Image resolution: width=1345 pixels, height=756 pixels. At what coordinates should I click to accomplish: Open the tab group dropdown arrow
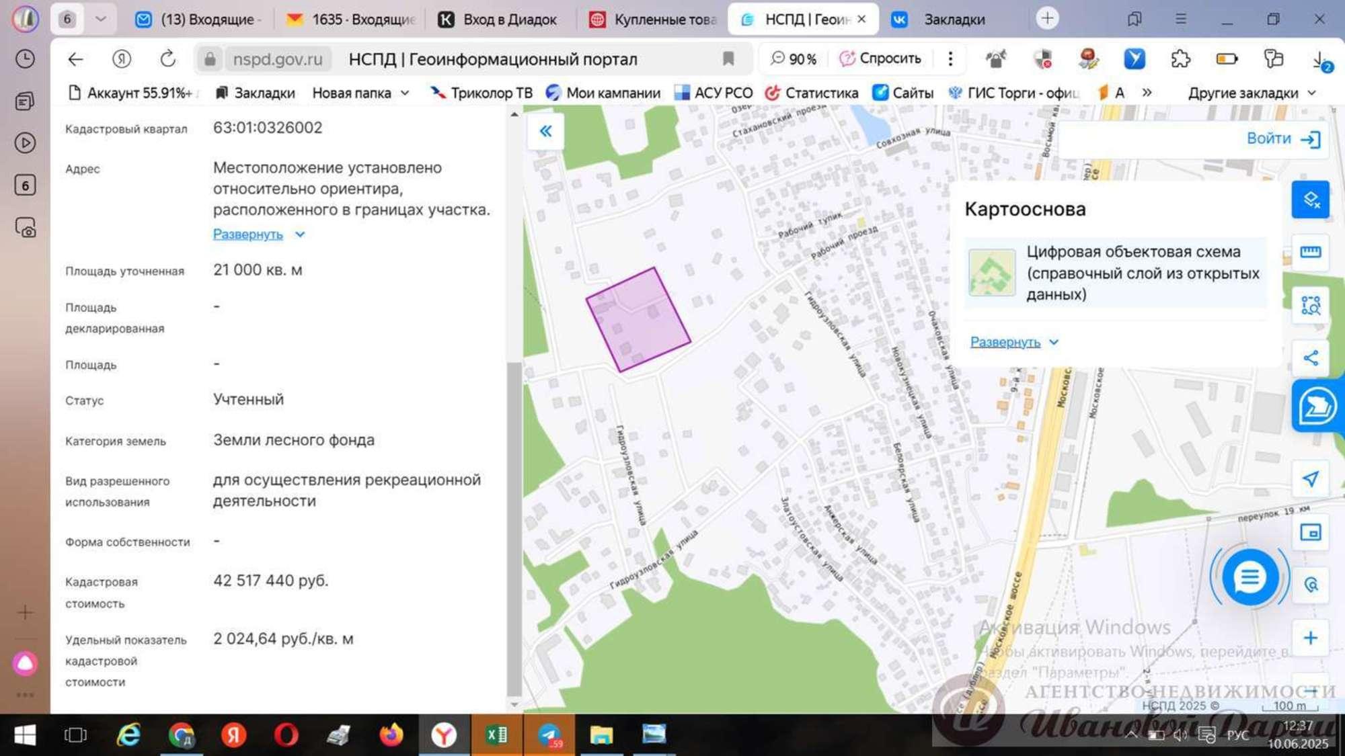(x=101, y=19)
